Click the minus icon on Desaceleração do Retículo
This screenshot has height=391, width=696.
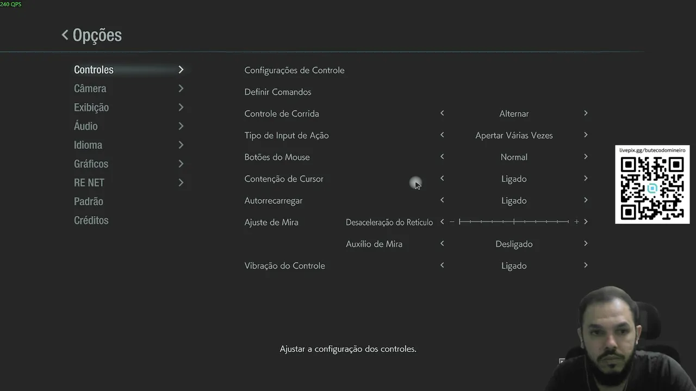pos(452,222)
